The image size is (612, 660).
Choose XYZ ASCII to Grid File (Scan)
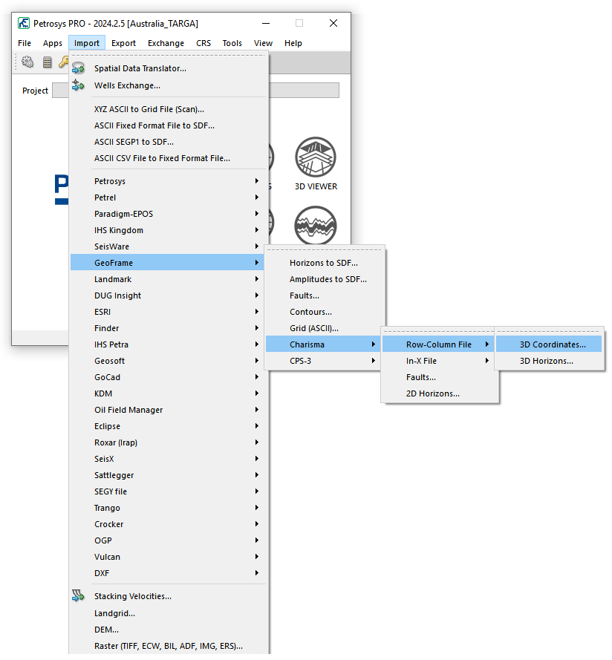pyautogui.click(x=149, y=109)
